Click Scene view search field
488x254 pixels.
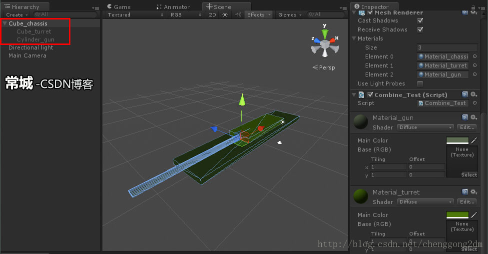click(x=326, y=14)
